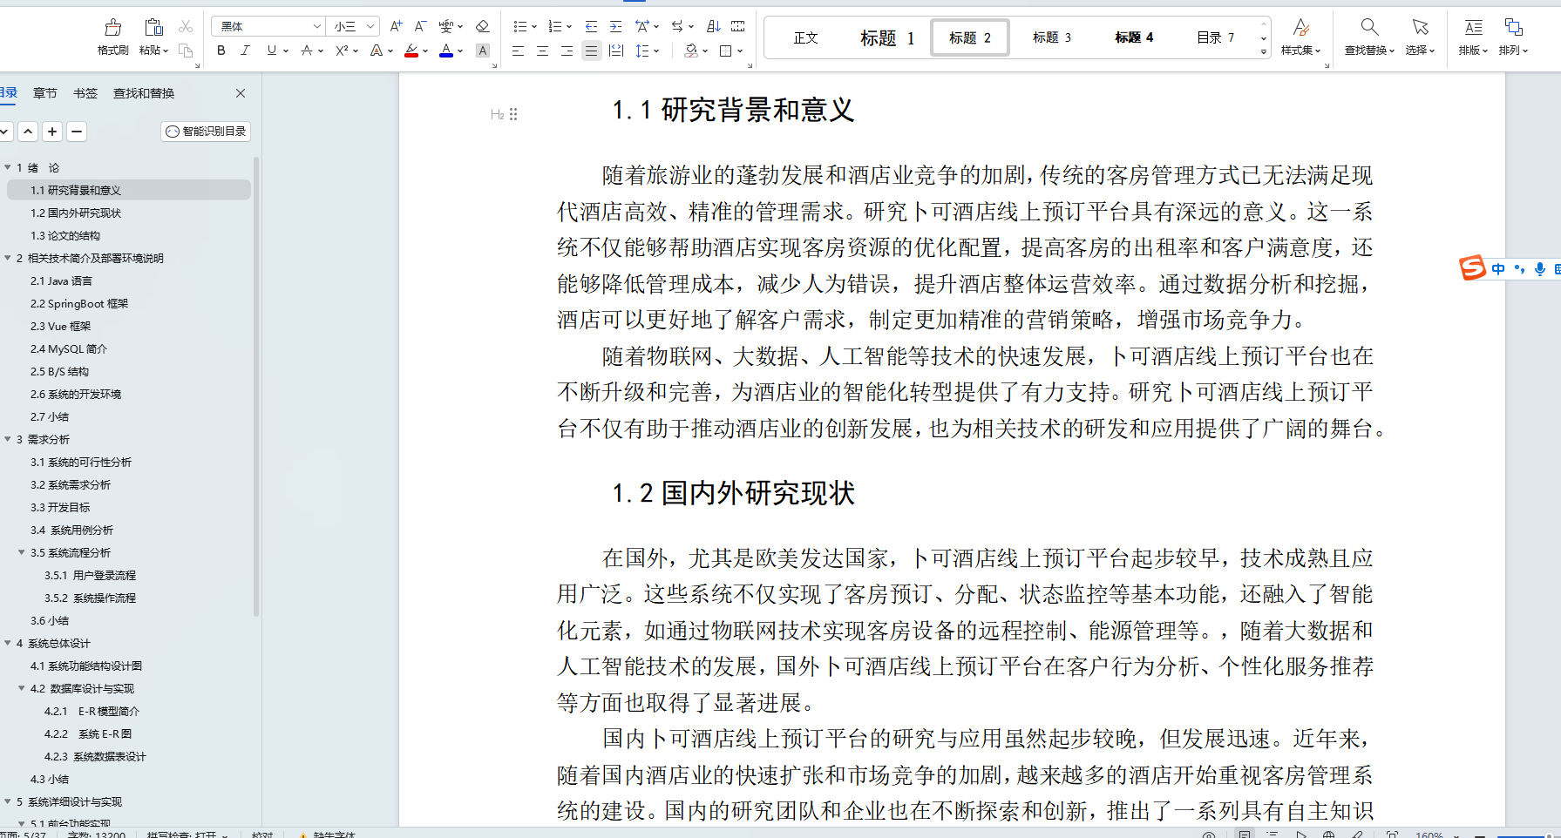Screen dimensions: 1561x838
Task: Close the navigation pane with X
Action: coord(241,93)
